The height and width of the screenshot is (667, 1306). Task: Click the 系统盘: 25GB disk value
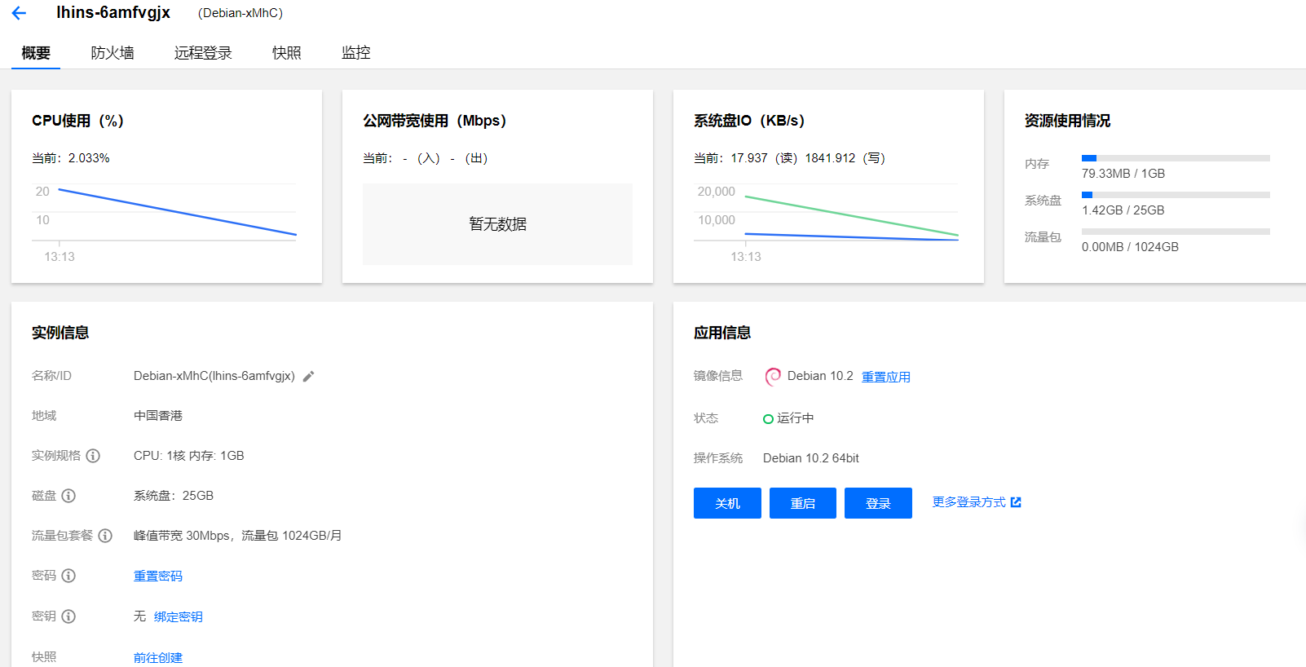174,496
